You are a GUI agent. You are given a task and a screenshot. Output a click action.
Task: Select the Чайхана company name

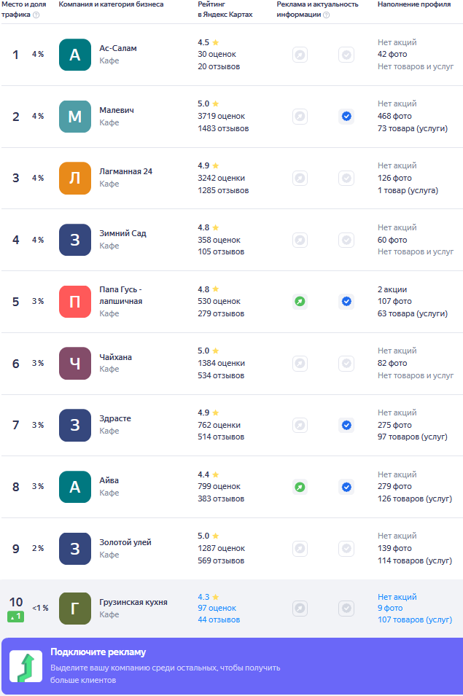pos(115,357)
